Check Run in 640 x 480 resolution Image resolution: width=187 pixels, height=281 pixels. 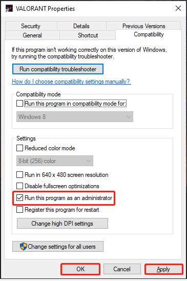click(19, 174)
